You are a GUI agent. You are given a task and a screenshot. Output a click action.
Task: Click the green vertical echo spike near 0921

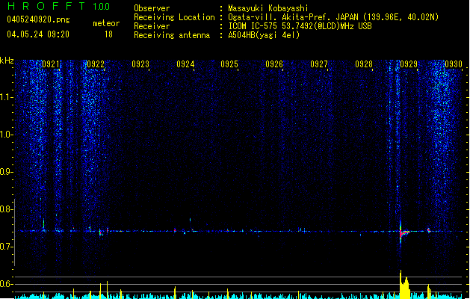click(x=44, y=224)
